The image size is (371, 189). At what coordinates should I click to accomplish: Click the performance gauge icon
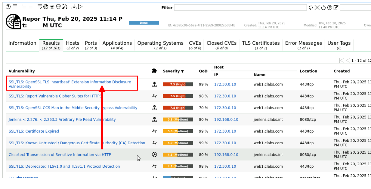pyautogui.click(x=65, y=7)
